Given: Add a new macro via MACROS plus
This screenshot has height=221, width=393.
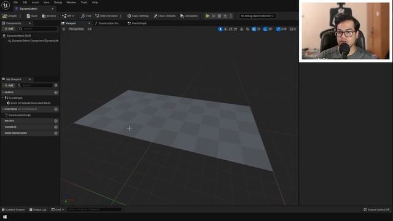Looking at the screenshot, I should click(x=56, y=121).
